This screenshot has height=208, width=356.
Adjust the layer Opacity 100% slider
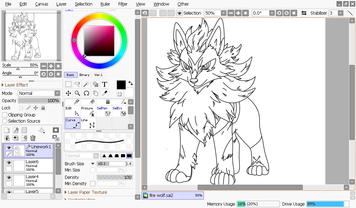tap(39, 100)
